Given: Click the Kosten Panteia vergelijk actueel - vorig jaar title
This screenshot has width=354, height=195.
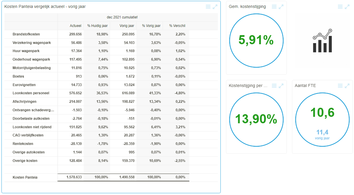Looking at the screenshot, I should coord(45,6).
